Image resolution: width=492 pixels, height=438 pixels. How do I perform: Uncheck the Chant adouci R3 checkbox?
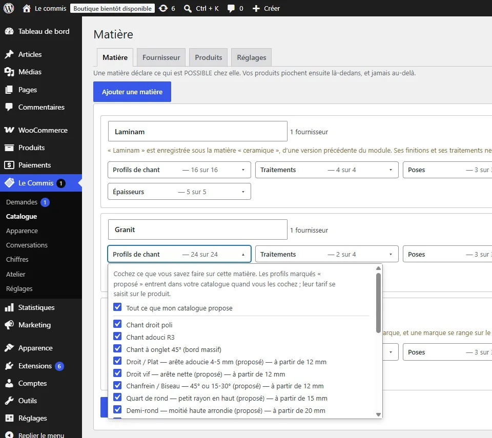(x=117, y=337)
